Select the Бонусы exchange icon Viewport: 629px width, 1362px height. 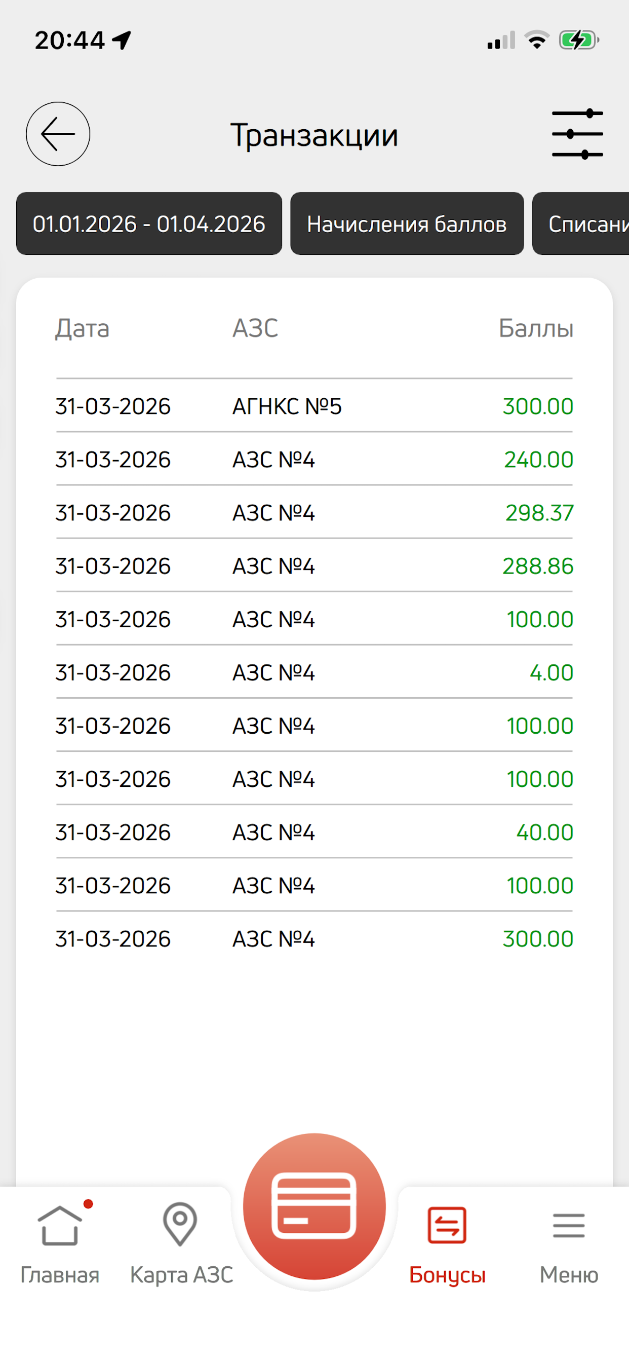click(447, 1225)
